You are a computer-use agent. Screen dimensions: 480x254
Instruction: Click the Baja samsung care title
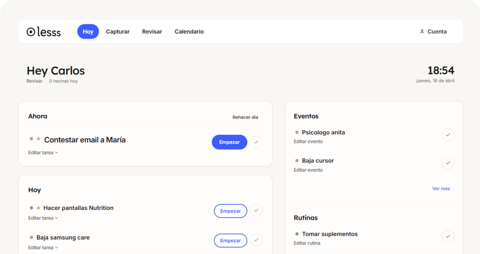63,238
